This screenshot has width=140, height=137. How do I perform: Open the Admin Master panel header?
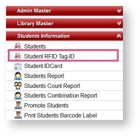click(64, 11)
